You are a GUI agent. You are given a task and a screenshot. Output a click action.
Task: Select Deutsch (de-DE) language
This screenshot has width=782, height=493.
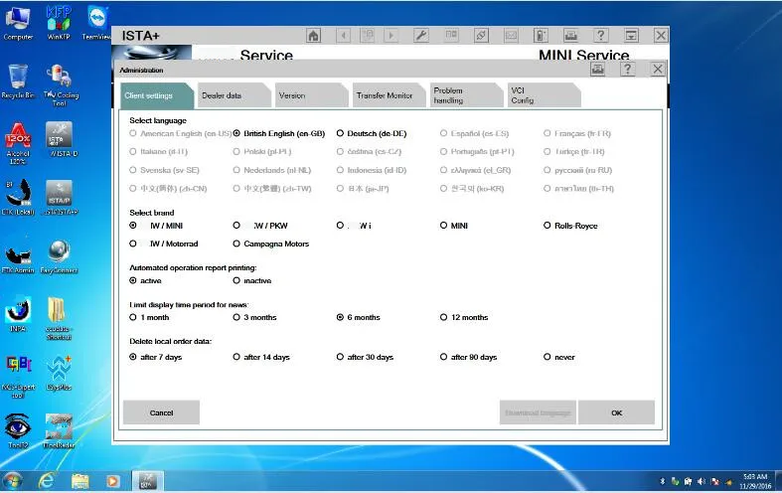pyautogui.click(x=372, y=133)
